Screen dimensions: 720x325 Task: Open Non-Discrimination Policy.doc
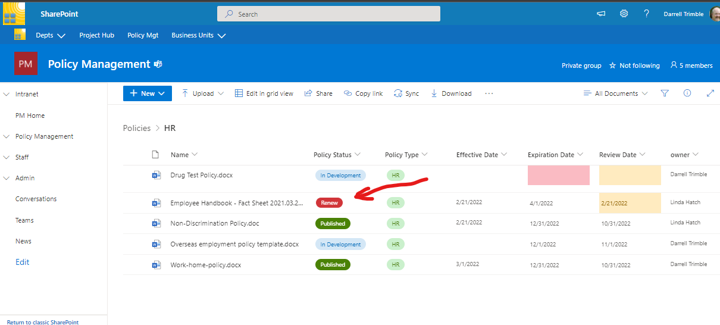coord(215,223)
